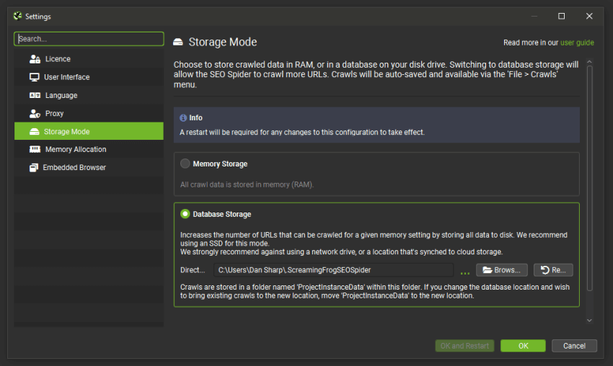
Task: Select the Memory Storage radio button
Action: [x=185, y=164]
